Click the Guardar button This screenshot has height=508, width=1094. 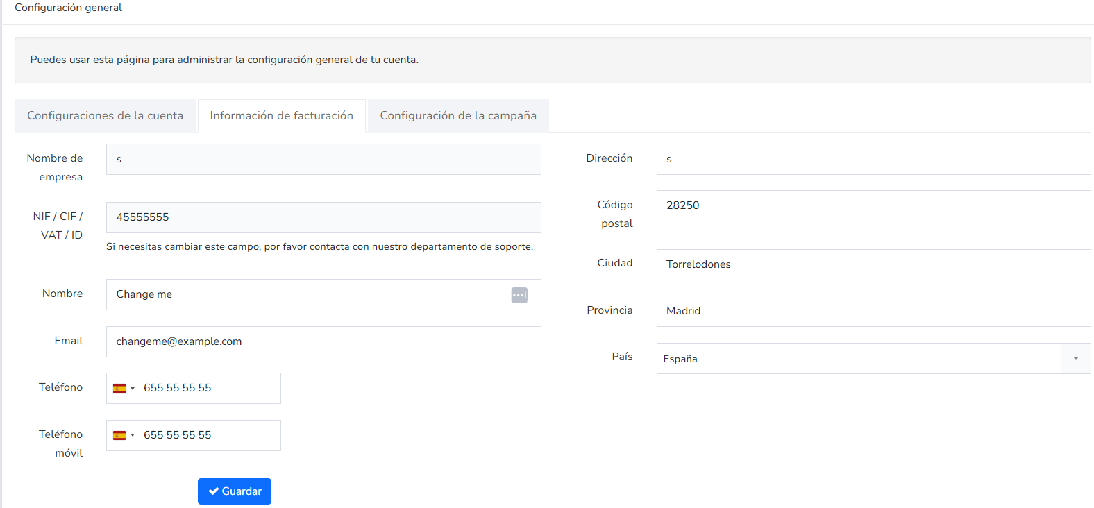click(235, 491)
